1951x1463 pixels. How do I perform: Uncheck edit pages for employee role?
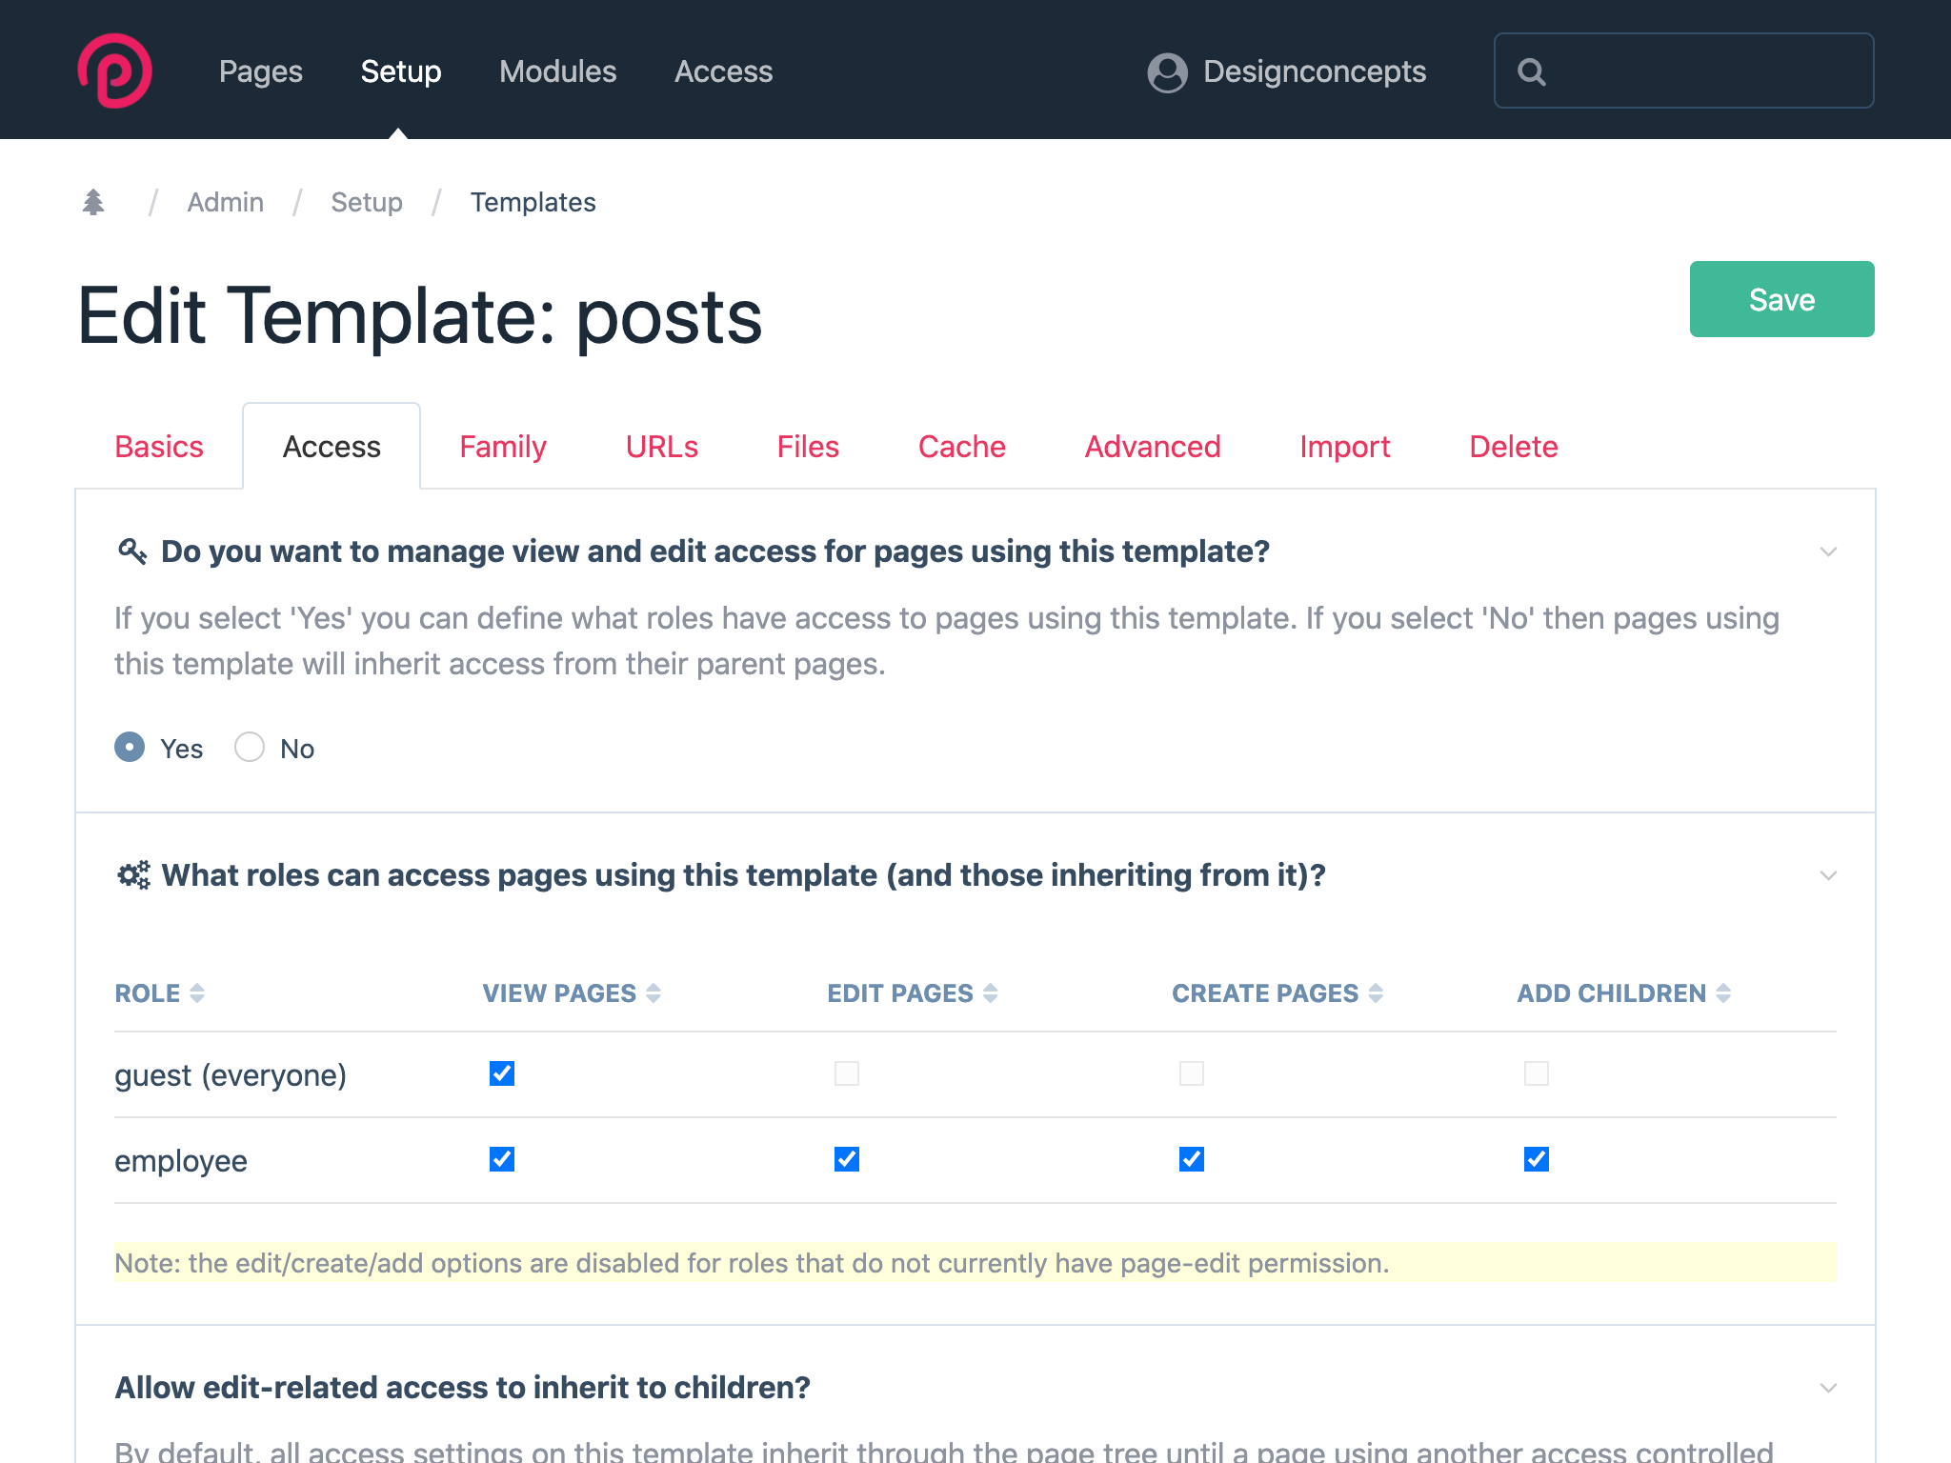pos(846,1159)
